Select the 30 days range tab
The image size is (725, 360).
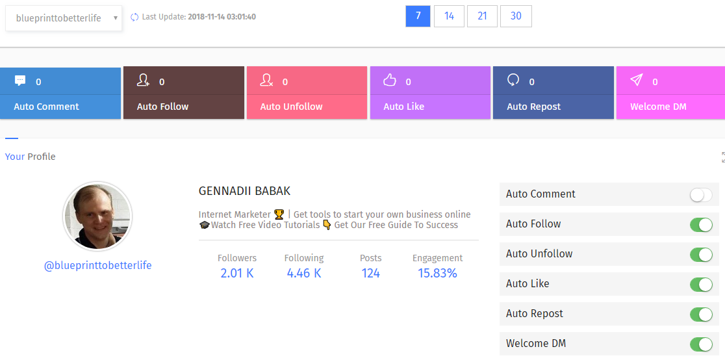click(x=516, y=16)
